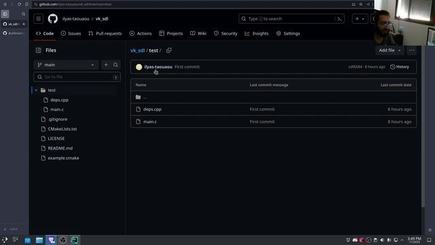Open the three-dots more options menu
This screenshot has height=245, width=435.
(x=412, y=50)
